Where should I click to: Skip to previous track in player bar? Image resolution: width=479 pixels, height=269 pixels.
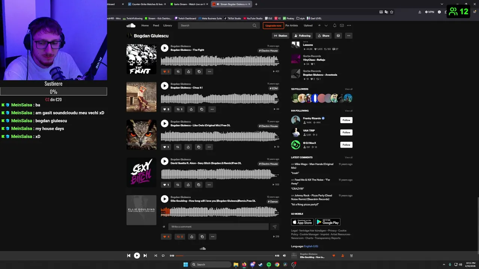[128, 256]
